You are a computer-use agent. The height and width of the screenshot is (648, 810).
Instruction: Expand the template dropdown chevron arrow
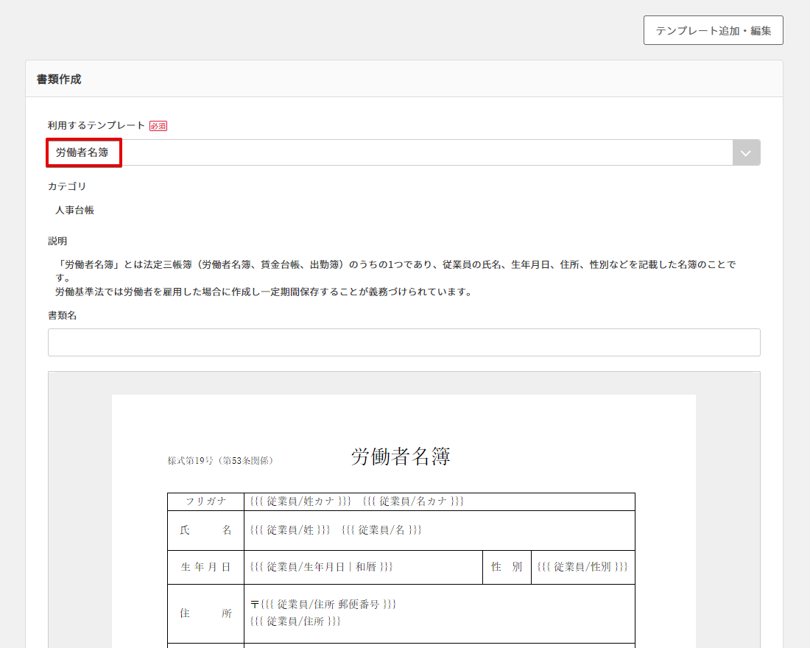pyautogui.click(x=746, y=152)
